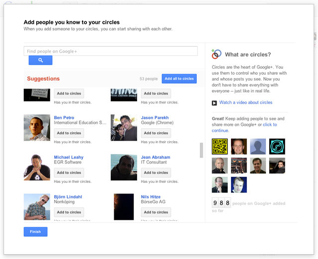Click the Finish button

tap(35, 232)
